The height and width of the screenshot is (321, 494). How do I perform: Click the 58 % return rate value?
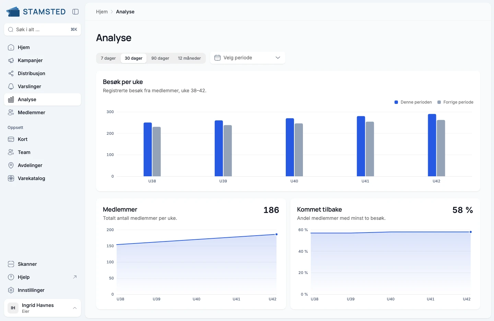(x=463, y=210)
